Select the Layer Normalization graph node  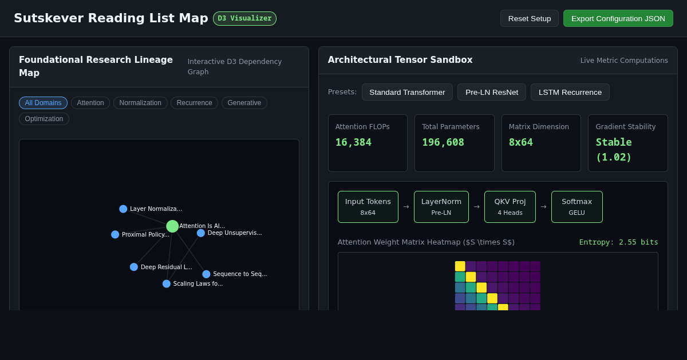pyautogui.click(x=123, y=209)
